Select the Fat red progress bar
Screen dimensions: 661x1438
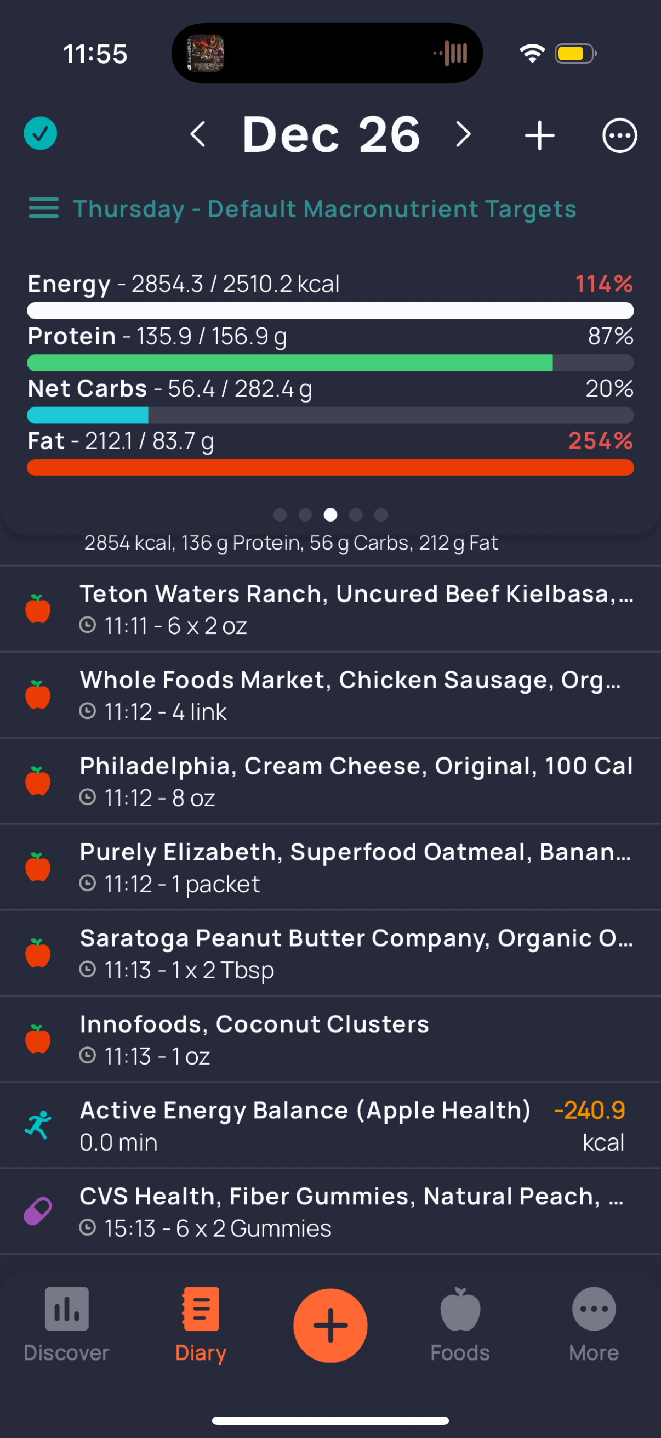330,468
